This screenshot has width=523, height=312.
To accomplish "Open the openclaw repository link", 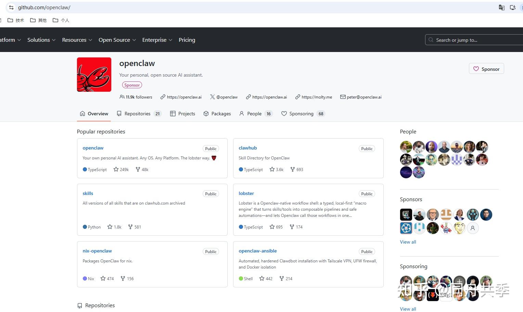I will point(93,148).
